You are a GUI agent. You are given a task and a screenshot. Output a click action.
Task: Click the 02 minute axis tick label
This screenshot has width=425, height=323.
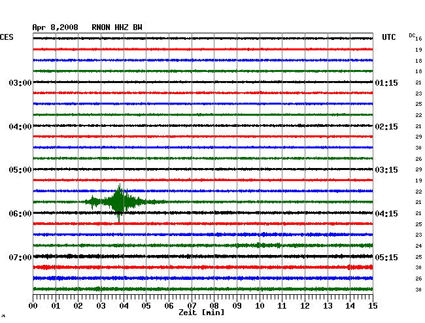[78, 305]
